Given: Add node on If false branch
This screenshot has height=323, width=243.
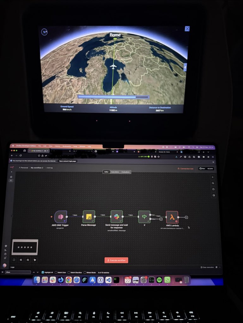Looking at the screenshot, I should coord(161,219).
